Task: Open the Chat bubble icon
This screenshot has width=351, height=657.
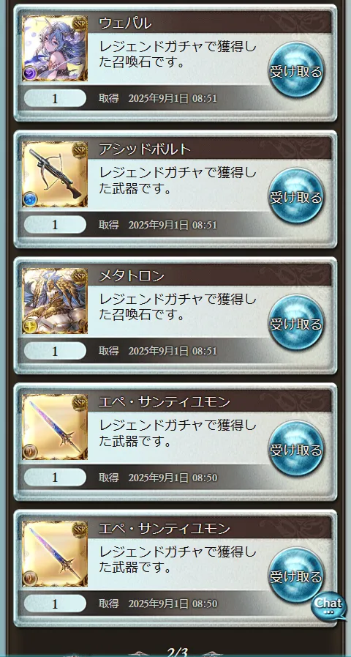Action: tap(330, 607)
